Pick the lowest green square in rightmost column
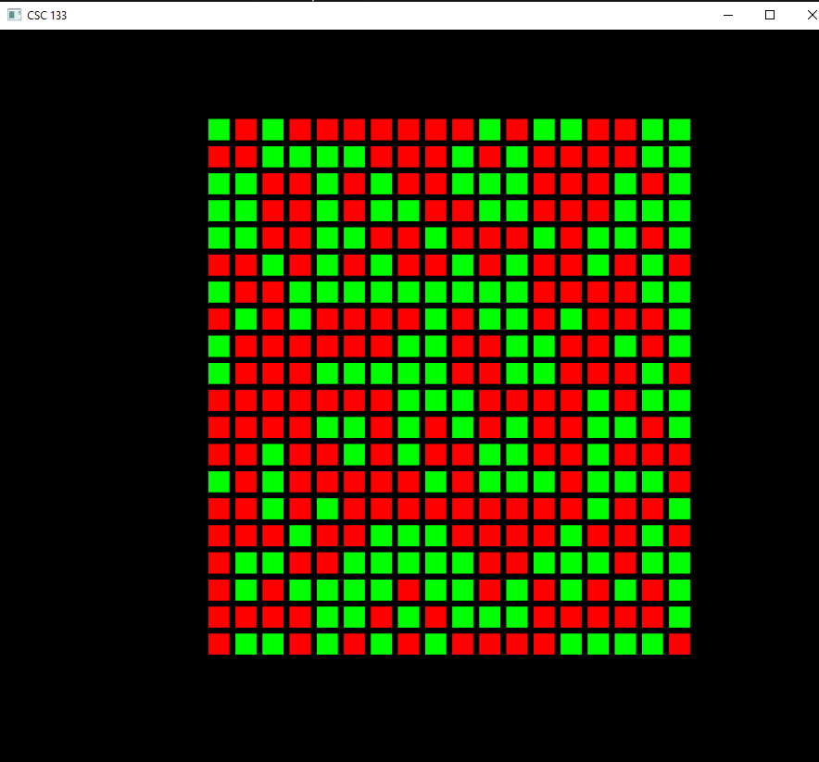 pyautogui.click(x=680, y=618)
